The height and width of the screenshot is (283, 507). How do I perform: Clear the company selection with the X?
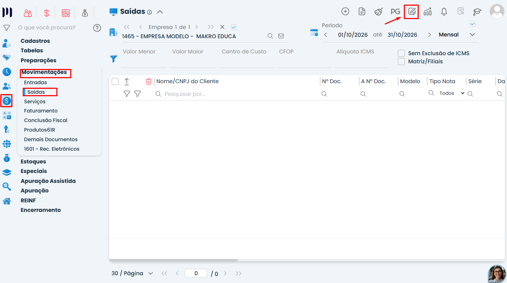pyautogui.click(x=222, y=27)
